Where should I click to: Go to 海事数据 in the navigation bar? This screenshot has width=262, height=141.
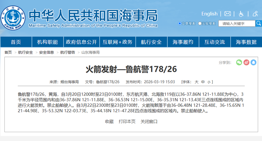click(246, 42)
